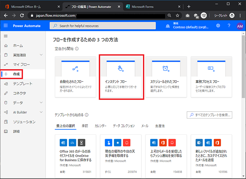
Task: Open settings gear in Power Automate header
Action: tap(218, 26)
